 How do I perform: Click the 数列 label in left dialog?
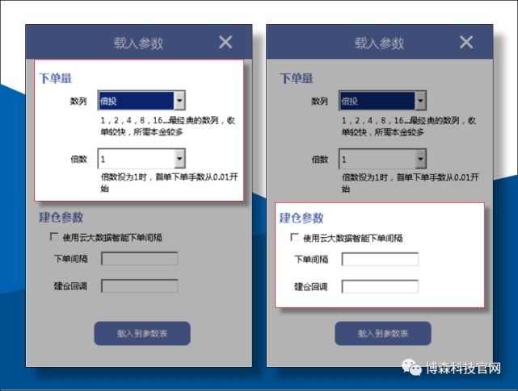click(x=78, y=101)
